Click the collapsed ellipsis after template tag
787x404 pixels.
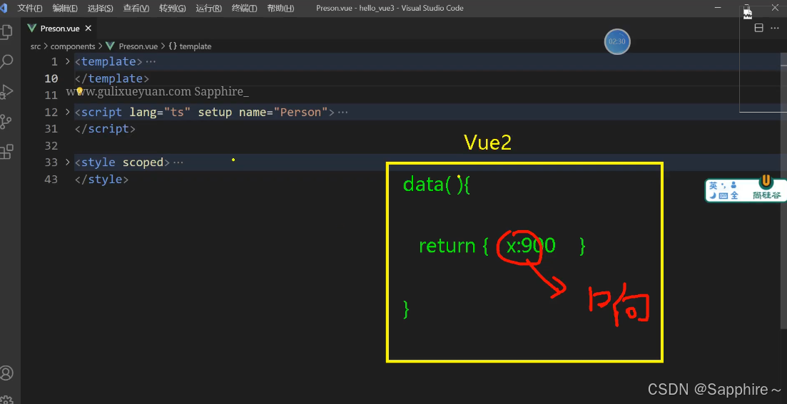point(150,62)
